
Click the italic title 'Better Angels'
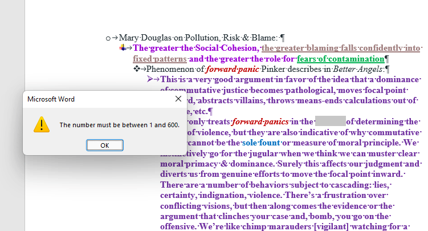pos(357,69)
